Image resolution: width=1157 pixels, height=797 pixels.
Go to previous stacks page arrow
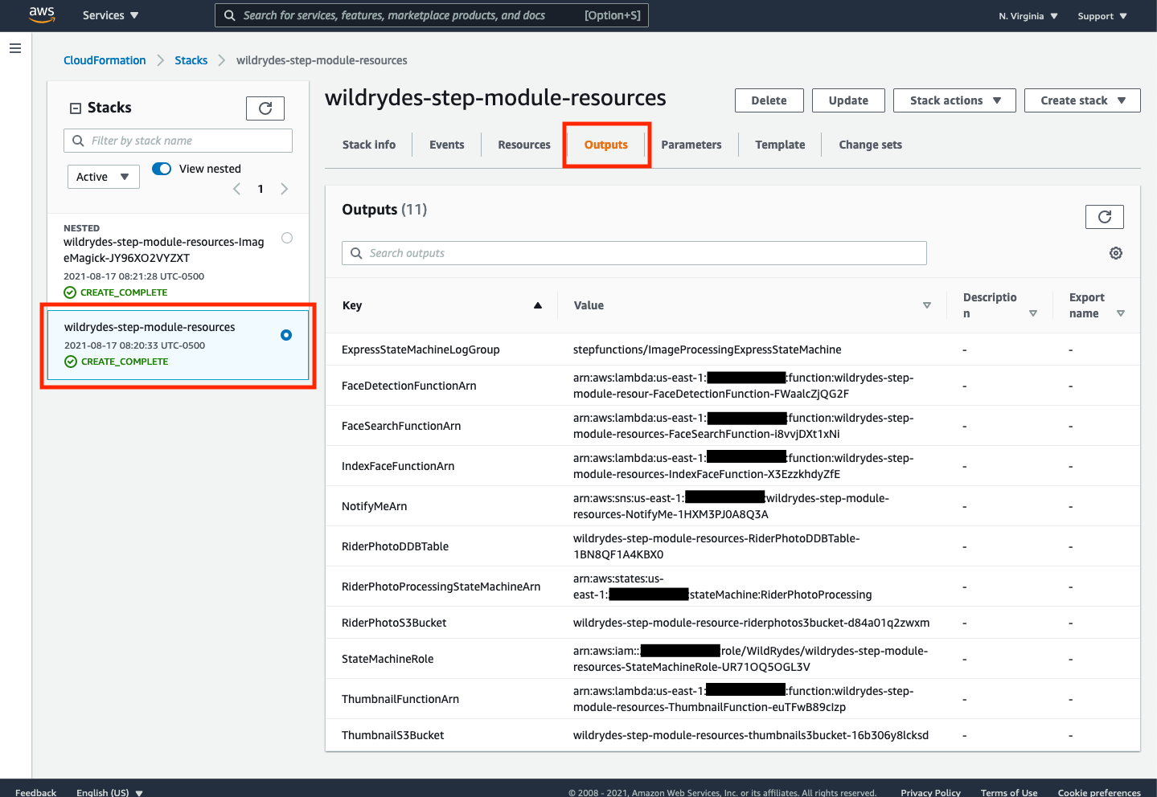pyautogui.click(x=236, y=189)
